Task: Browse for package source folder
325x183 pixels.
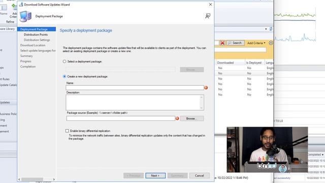Action: point(192,118)
